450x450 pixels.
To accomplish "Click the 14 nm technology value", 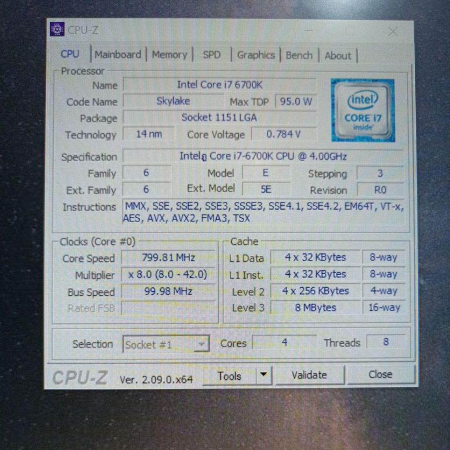I will pyautogui.click(x=149, y=134).
